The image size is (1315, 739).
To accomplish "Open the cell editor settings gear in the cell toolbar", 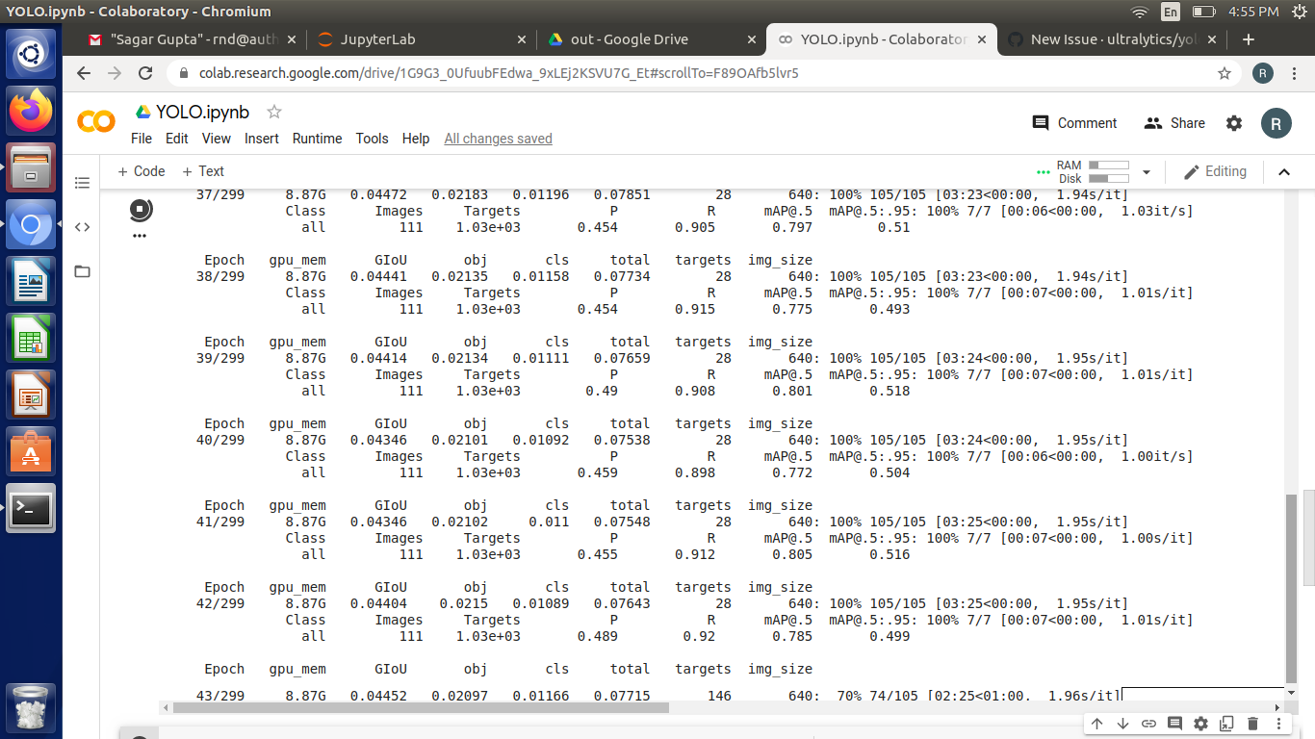I will click(x=1200, y=724).
